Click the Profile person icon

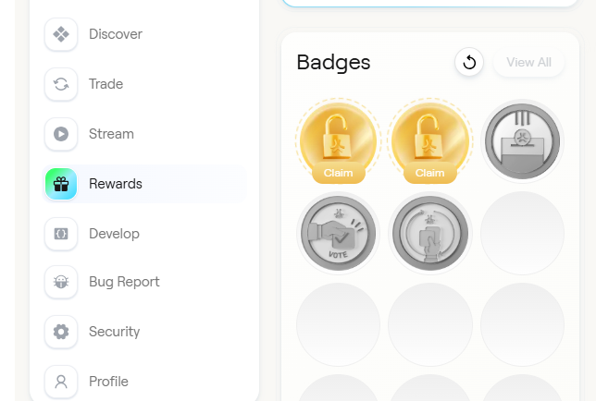[61, 382]
